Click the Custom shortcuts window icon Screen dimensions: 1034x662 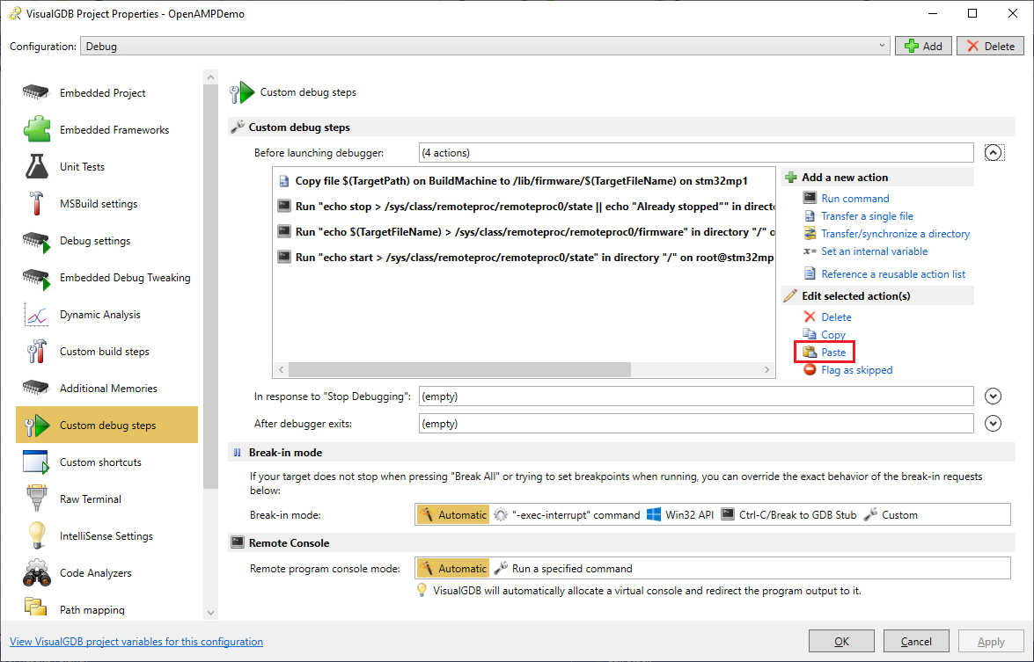point(36,462)
